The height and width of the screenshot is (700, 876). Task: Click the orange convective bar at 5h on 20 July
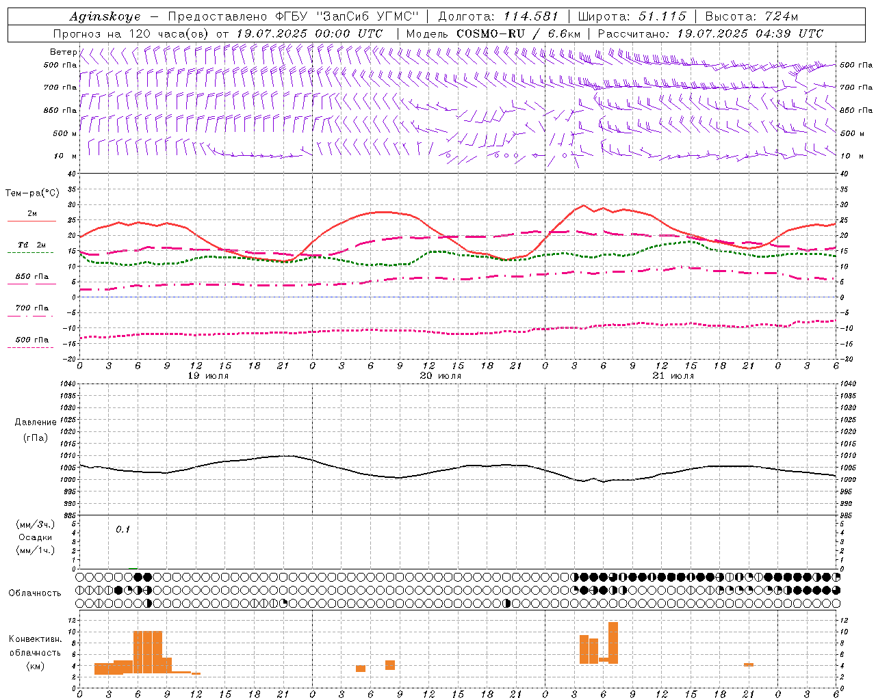361,669
